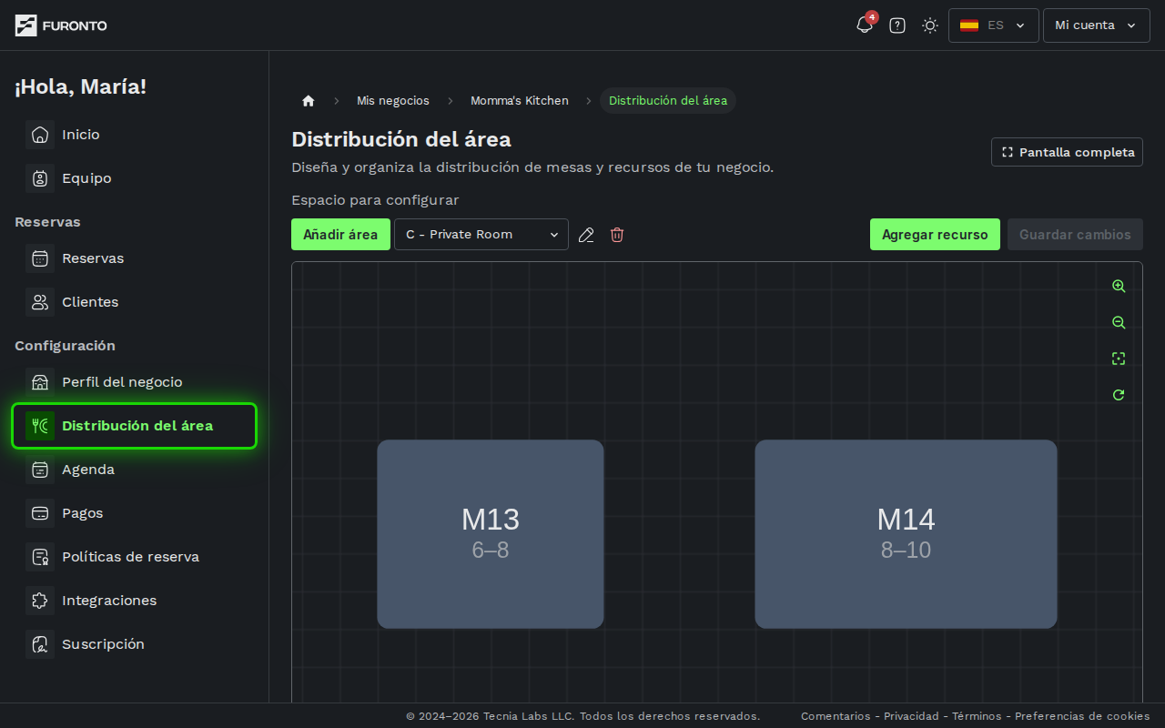This screenshot has height=728, width=1165.
Task: Click the Pantalla completa button
Action: pos(1067,152)
